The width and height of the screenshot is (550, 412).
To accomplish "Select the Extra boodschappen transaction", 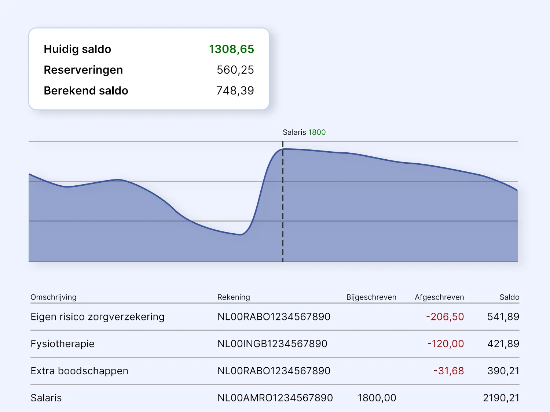I will tap(80, 371).
